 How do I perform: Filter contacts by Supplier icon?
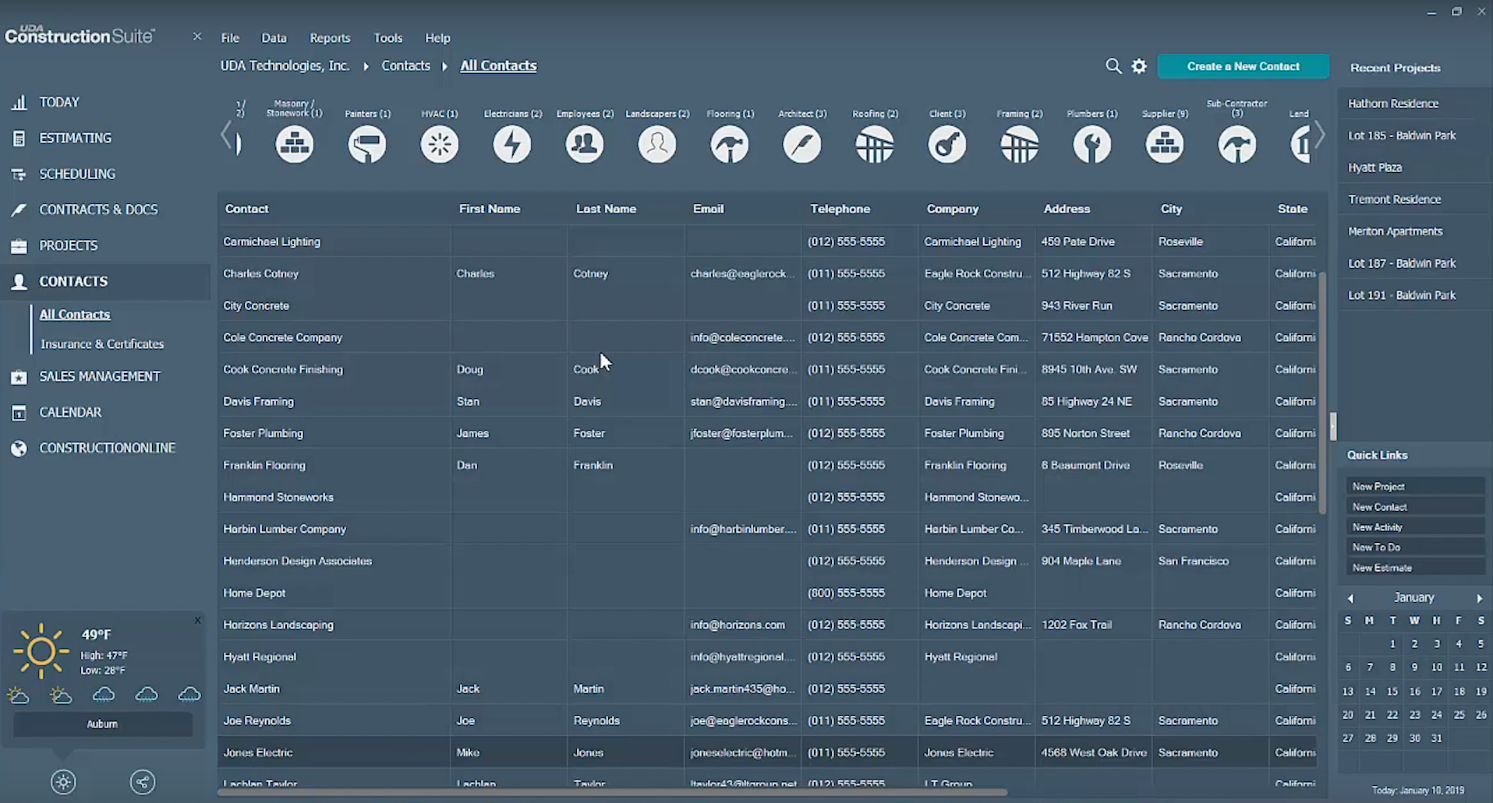pos(1165,144)
